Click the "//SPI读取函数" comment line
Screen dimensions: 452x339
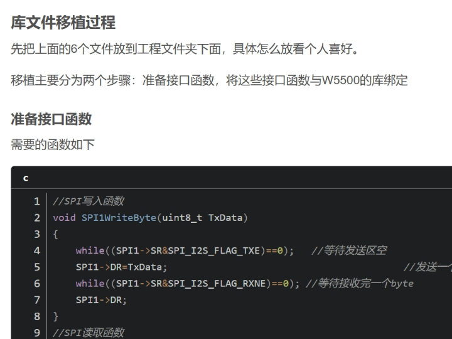click(x=89, y=332)
